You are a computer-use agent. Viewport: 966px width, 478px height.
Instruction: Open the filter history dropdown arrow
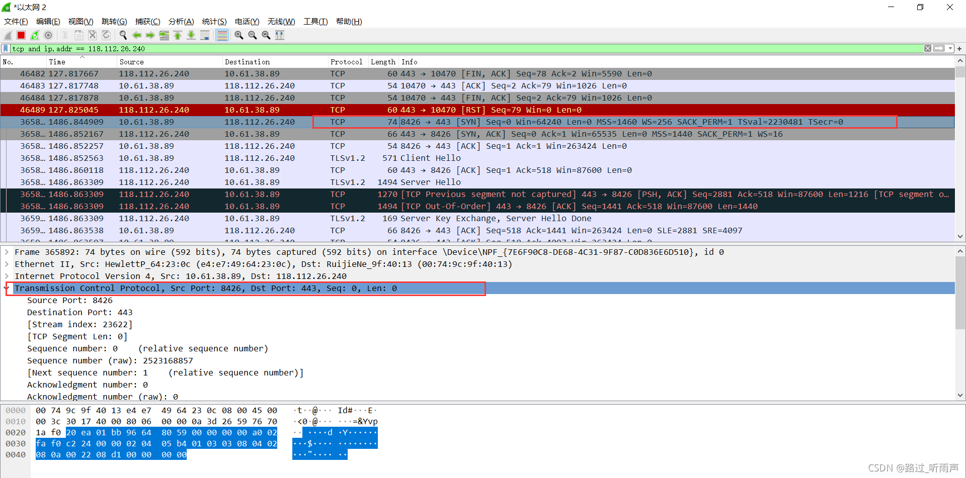(x=950, y=49)
